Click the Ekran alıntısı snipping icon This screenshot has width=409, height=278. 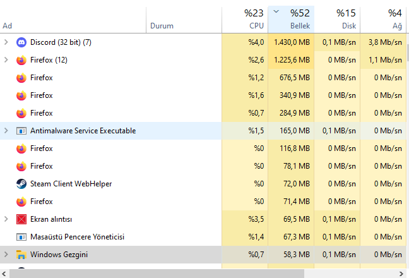[x=21, y=219]
